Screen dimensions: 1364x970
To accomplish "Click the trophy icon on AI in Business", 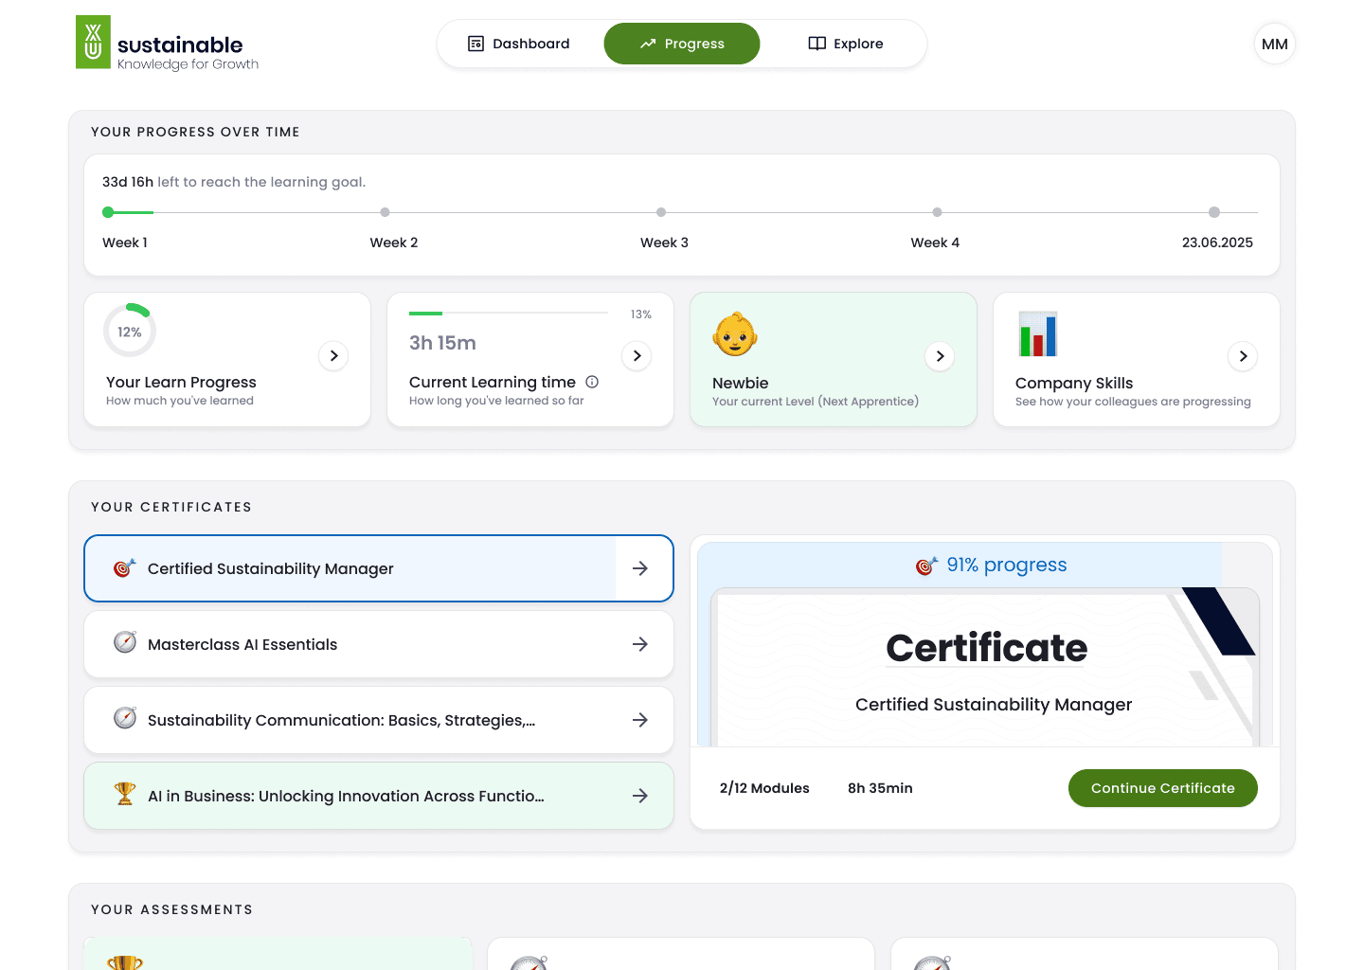I will (x=124, y=794).
